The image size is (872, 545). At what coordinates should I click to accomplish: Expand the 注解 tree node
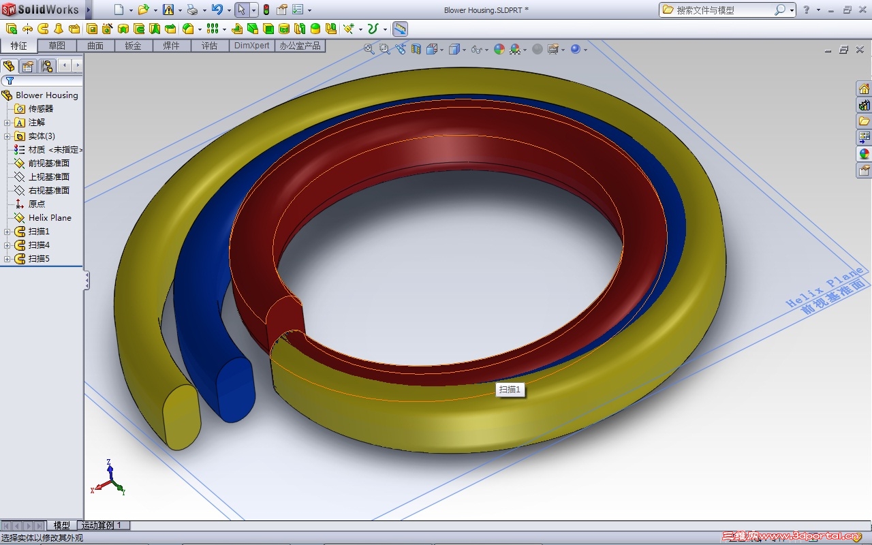pyautogui.click(x=7, y=123)
